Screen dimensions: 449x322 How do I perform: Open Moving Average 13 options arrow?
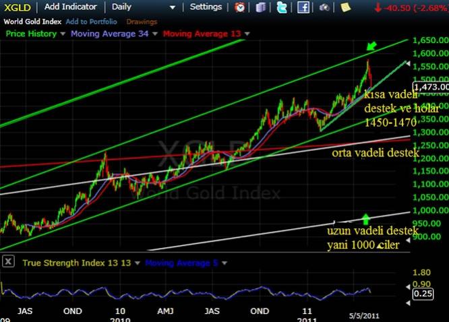click(x=247, y=34)
